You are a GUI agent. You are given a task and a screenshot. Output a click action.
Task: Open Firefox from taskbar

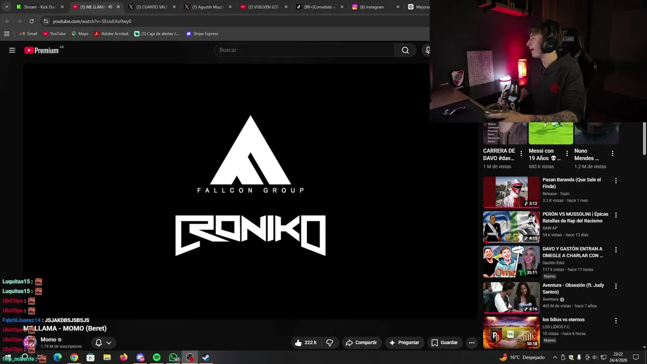124,357
